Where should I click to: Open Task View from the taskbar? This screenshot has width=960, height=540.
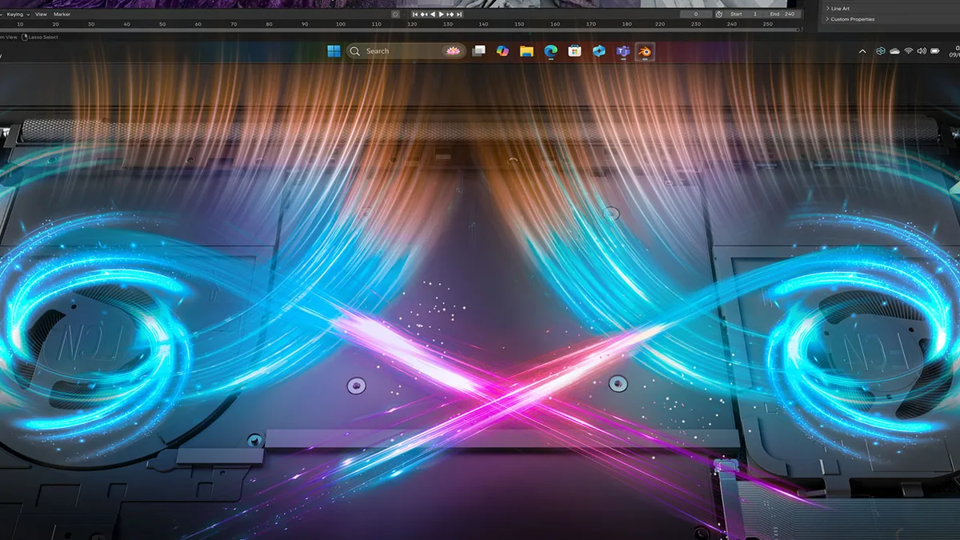[478, 51]
